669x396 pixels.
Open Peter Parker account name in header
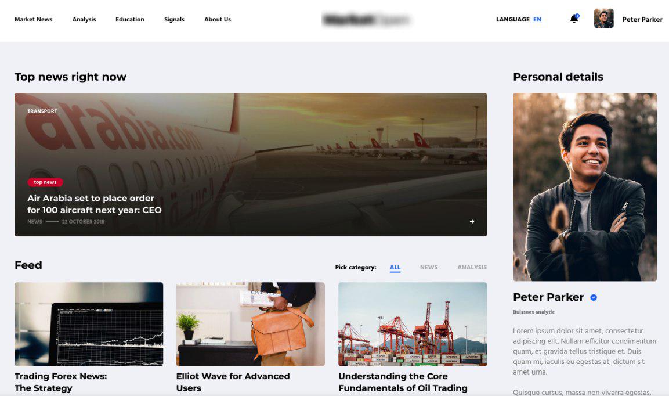click(x=642, y=19)
